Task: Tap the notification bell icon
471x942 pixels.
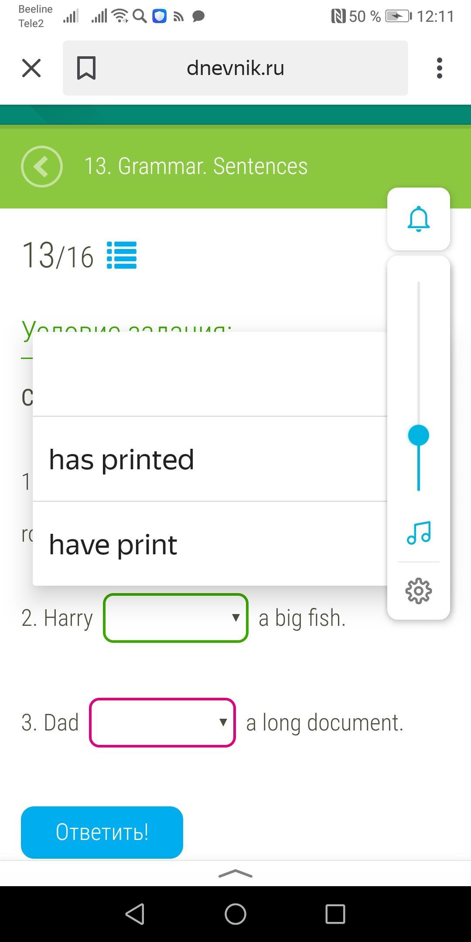Action: 419,219
